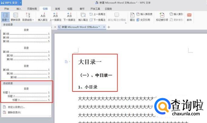
Task: Choose the 自动目录 template with 标题 1
Action: 26,94
